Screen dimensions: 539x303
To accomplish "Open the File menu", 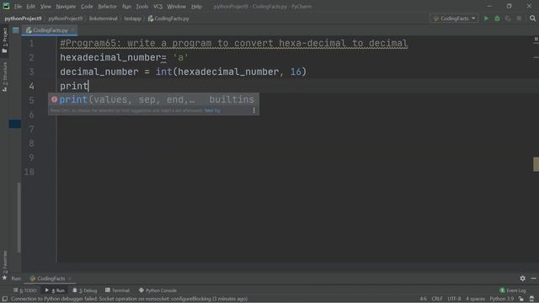I will point(18,7).
